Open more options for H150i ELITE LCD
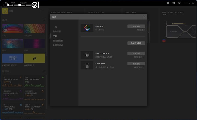197x120 pixels. [144, 57]
